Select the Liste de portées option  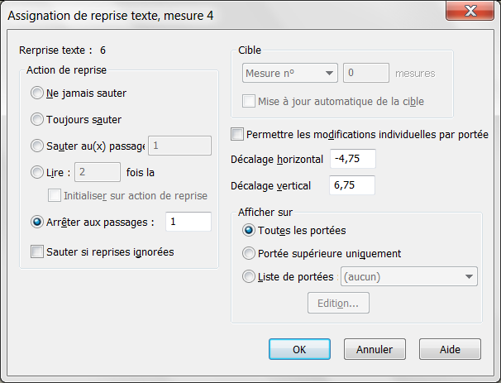249,276
